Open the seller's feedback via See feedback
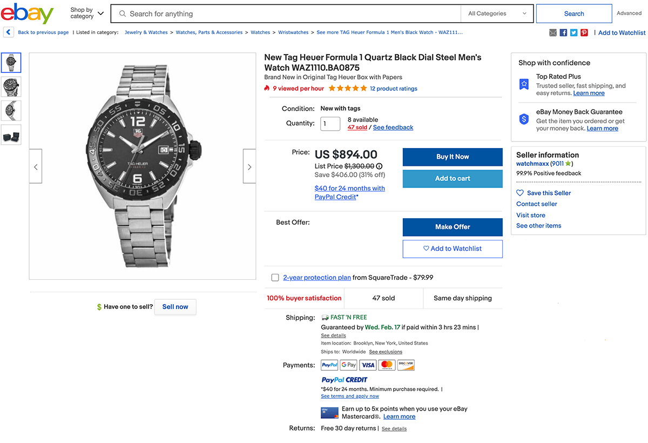This screenshot has height=443, width=648. point(393,127)
